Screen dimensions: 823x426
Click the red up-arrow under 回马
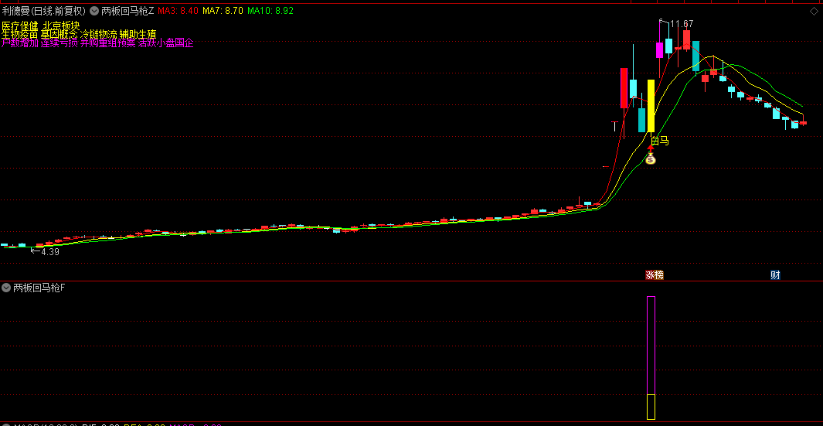point(651,148)
